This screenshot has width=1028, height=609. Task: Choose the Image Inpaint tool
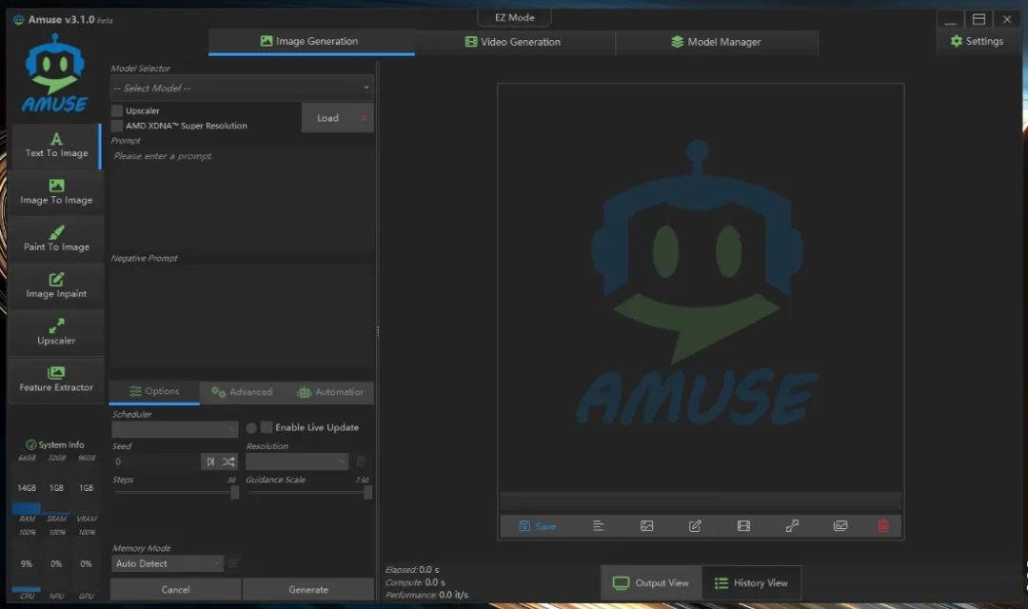click(x=56, y=285)
